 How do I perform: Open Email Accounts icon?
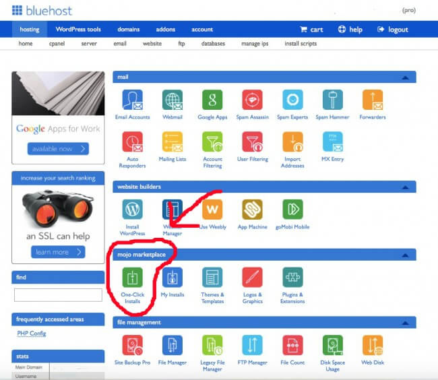pos(133,100)
